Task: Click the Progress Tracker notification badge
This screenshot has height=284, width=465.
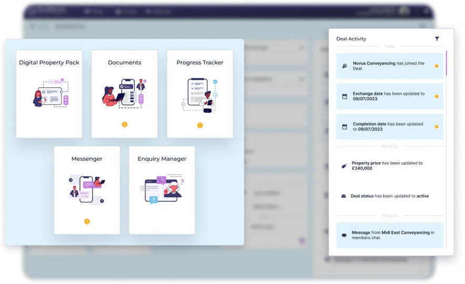Action: click(200, 125)
